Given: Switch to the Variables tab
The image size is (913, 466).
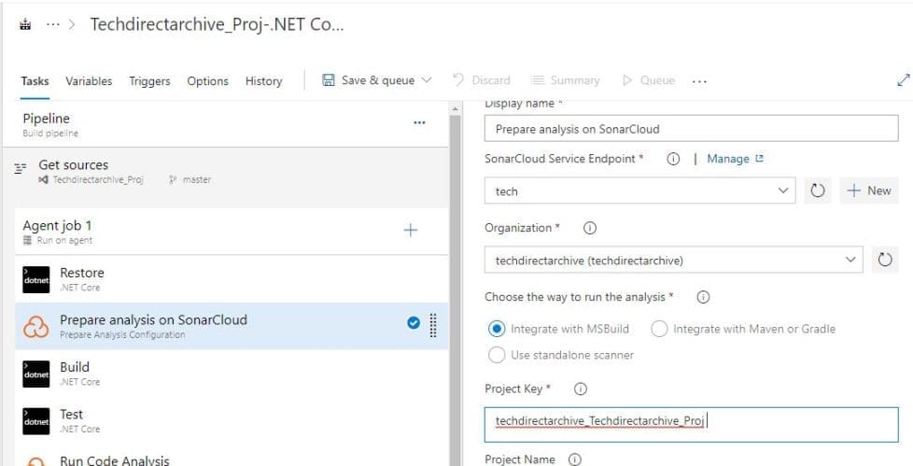Looking at the screenshot, I should (89, 81).
